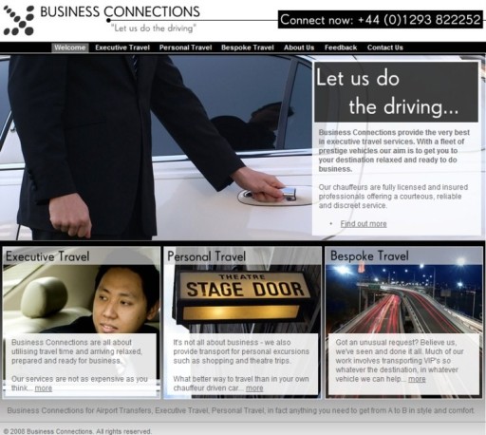
Task: Click the BUSINESS CONNECTIONS header title
Action: 120,11
